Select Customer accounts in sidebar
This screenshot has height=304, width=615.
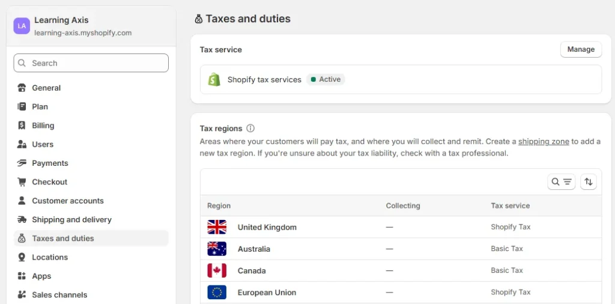(68, 201)
